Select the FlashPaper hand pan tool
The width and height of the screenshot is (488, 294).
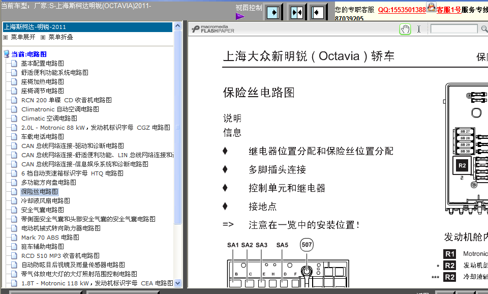[405, 30]
